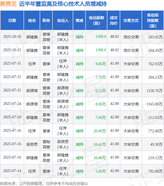Click the 1500.0 share change value

point(101,36)
